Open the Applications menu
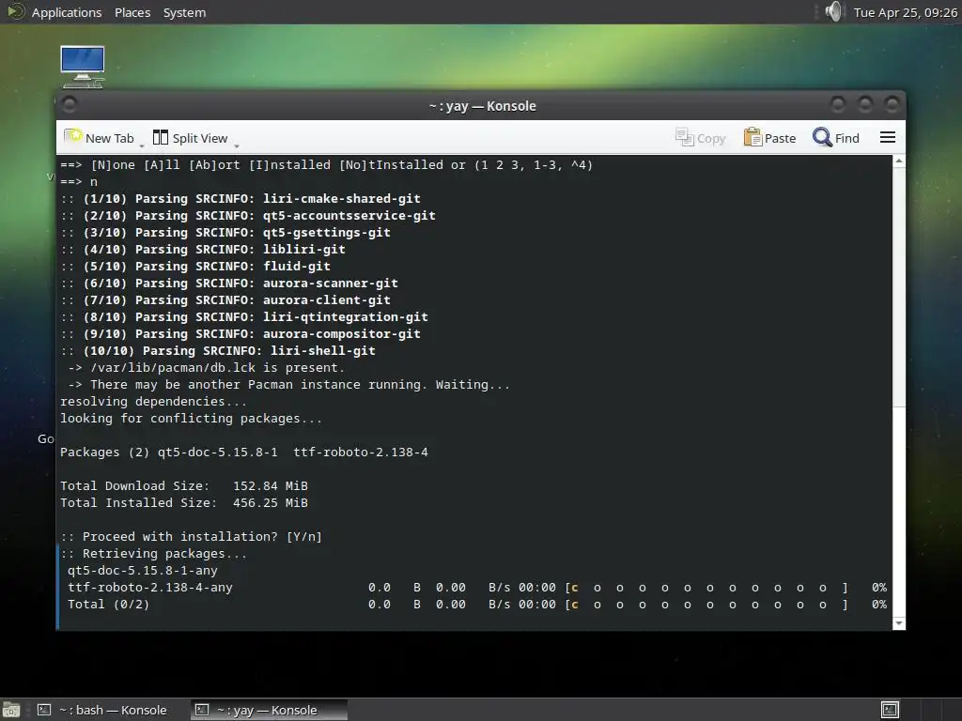 (67, 12)
